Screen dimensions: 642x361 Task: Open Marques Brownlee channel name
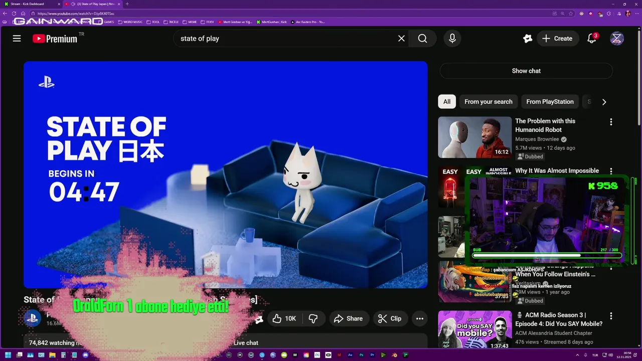[x=537, y=139]
